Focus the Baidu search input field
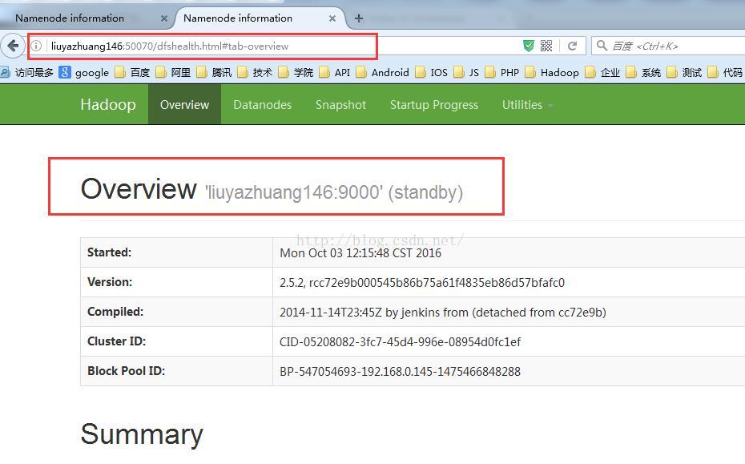The width and height of the screenshot is (745, 464). pos(673,46)
